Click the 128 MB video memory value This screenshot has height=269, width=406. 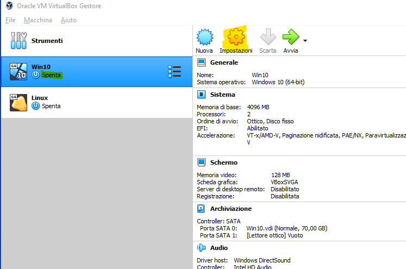(x=280, y=175)
